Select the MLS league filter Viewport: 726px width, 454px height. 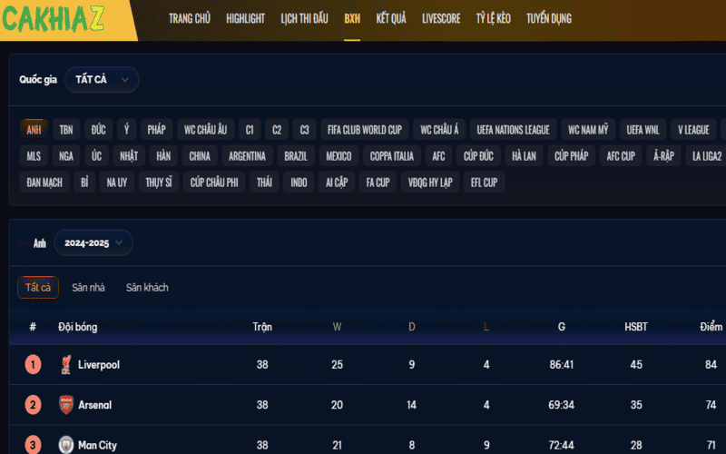pos(34,156)
